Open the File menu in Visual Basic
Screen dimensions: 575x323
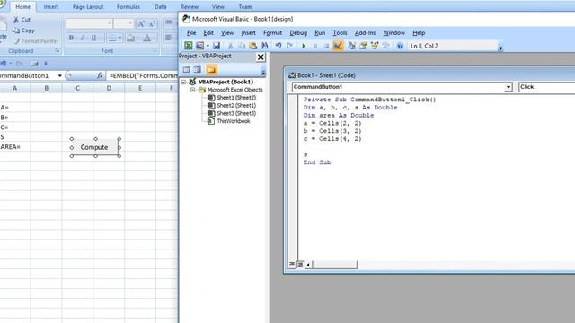pyautogui.click(x=191, y=33)
